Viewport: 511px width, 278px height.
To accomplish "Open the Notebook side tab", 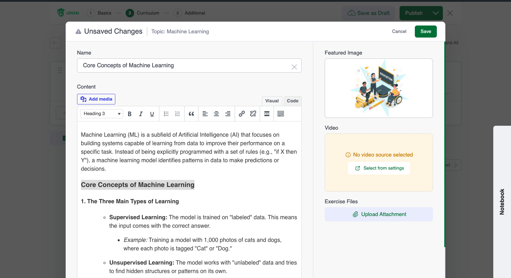I will pos(502,202).
